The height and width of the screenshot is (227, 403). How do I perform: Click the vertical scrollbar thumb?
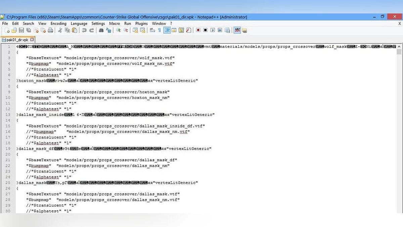399,51
